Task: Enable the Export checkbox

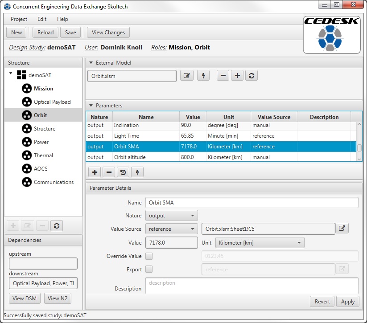Action: point(149,269)
